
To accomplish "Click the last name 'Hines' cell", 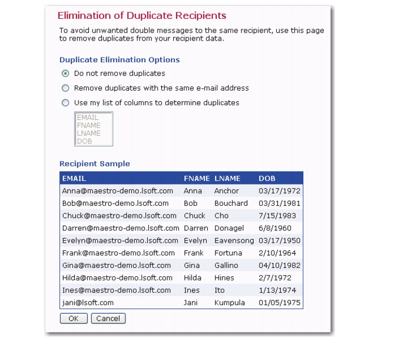I will click(x=224, y=277).
